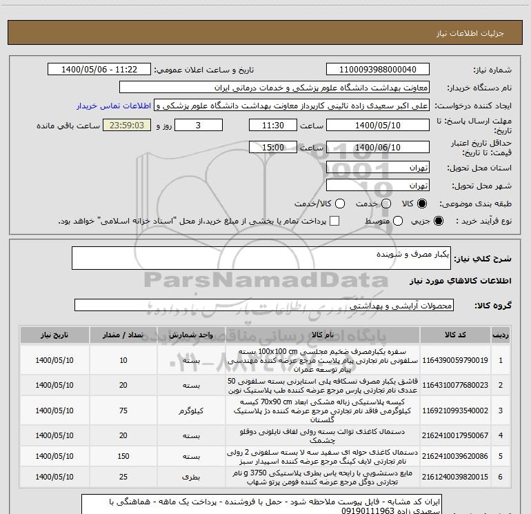Click the price validity date 1400/06/10 field
Viewport: 531px width, 514px height.
pyautogui.click(x=378, y=147)
